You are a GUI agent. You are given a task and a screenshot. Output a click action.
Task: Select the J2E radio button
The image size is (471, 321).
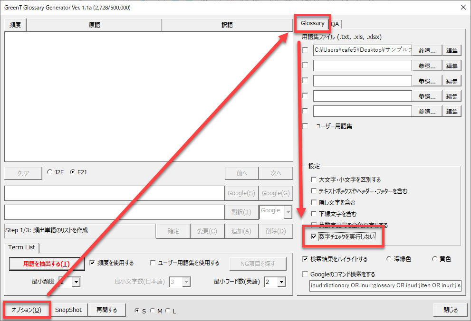click(x=50, y=172)
